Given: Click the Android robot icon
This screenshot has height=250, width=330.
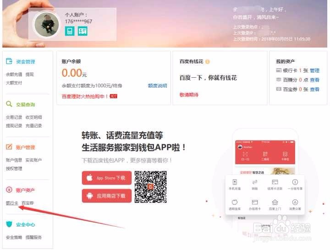Looking at the screenshot, I should pyautogui.click(x=90, y=196).
